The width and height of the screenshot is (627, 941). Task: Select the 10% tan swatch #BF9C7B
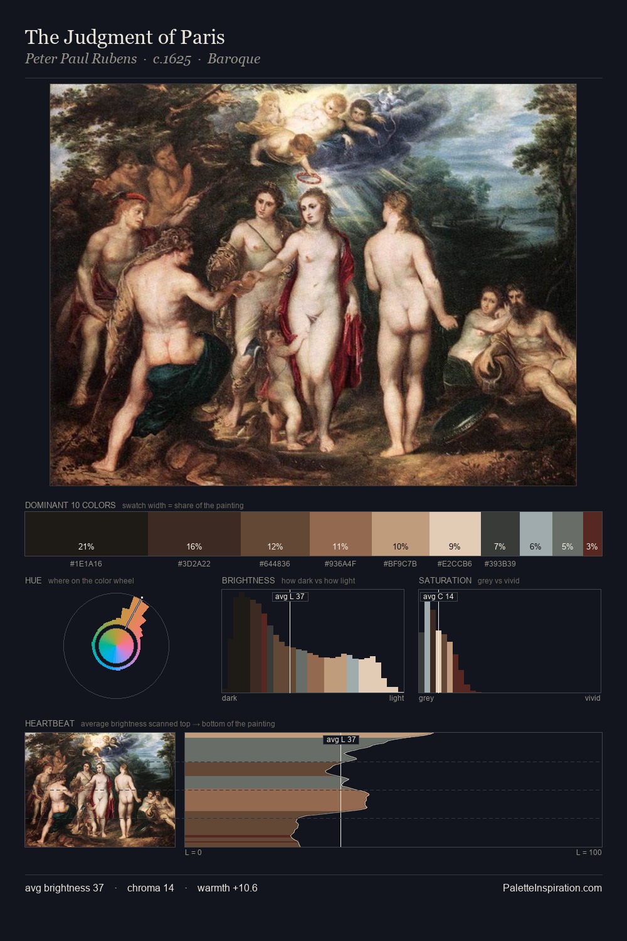click(x=401, y=534)
